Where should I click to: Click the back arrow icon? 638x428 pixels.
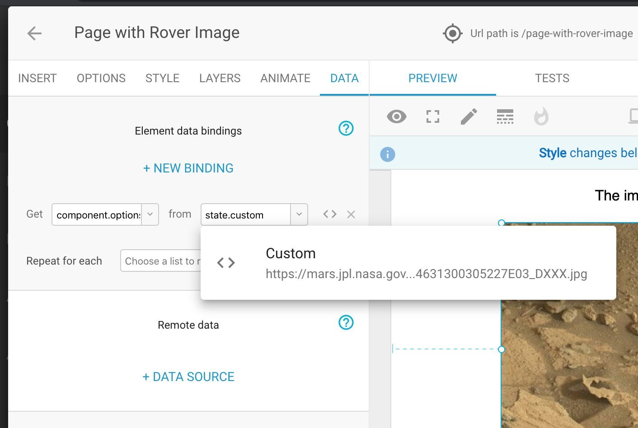click(34, 33)
